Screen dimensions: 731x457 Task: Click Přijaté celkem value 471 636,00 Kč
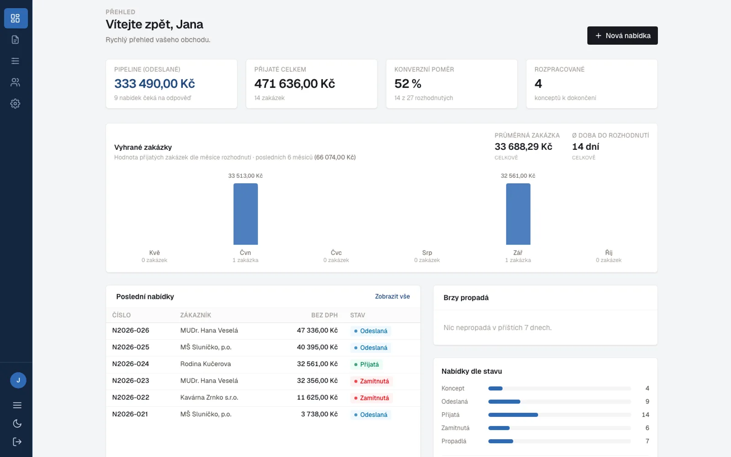click(295, 84)
